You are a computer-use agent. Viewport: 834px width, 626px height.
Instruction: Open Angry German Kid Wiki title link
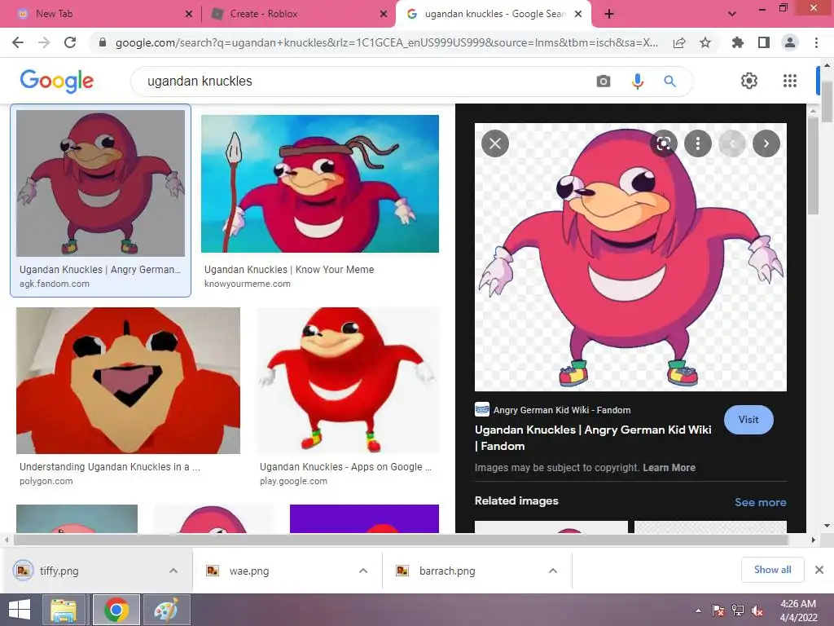coord(593,438)
